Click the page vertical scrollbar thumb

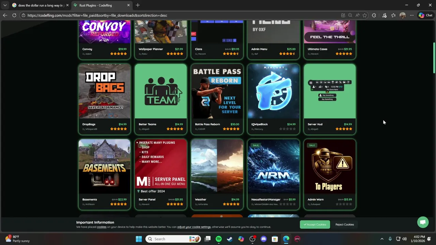(434, 58)
